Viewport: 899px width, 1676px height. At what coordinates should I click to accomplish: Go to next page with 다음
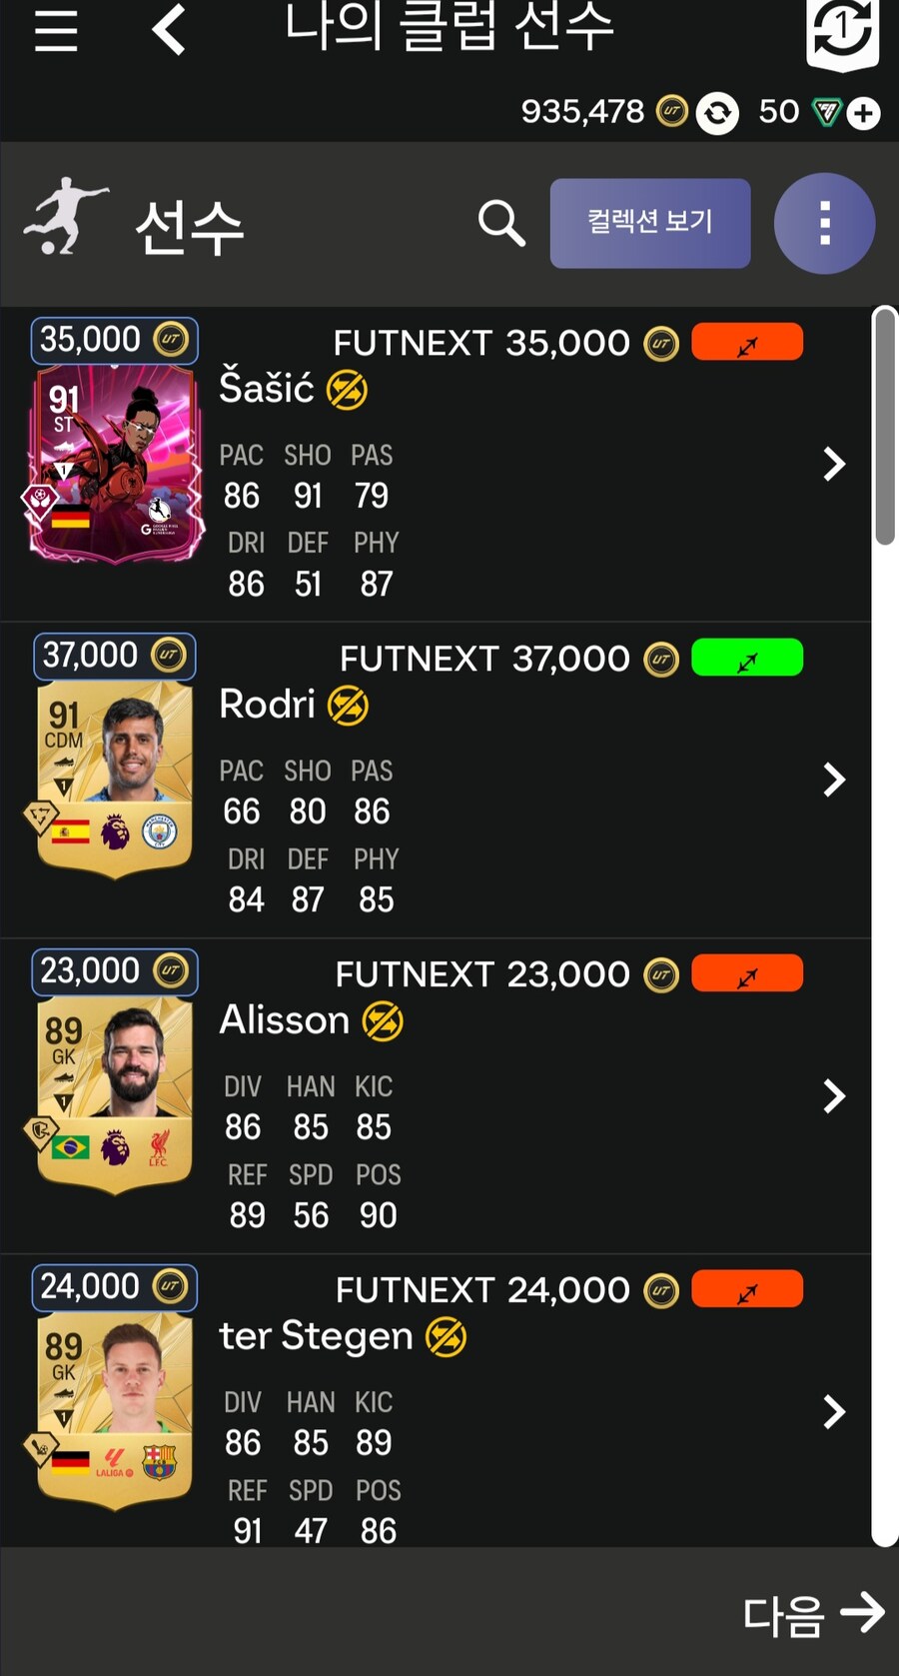(x=814, y=1614)
